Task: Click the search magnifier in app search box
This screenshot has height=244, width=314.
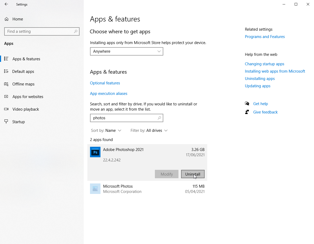Action: (159, 118)
